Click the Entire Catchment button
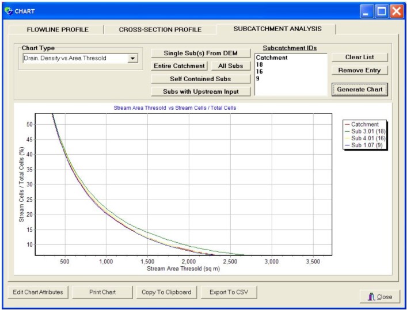 pos(180,66)
